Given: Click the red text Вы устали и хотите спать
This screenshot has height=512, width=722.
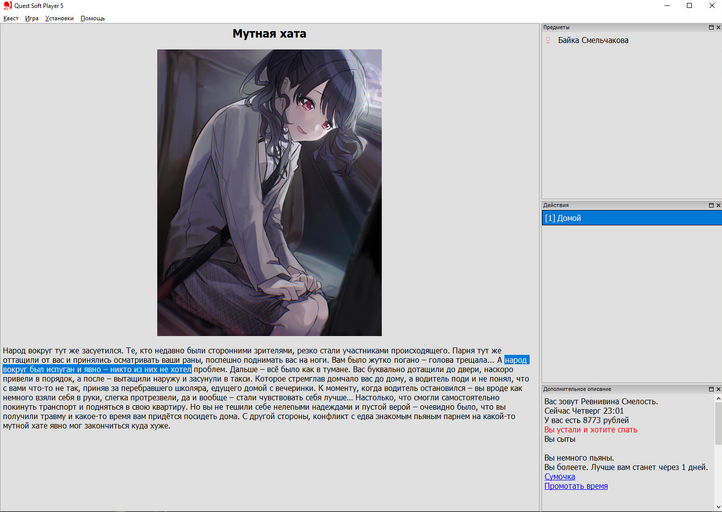Looking at the screenshot, I should 590,429.
